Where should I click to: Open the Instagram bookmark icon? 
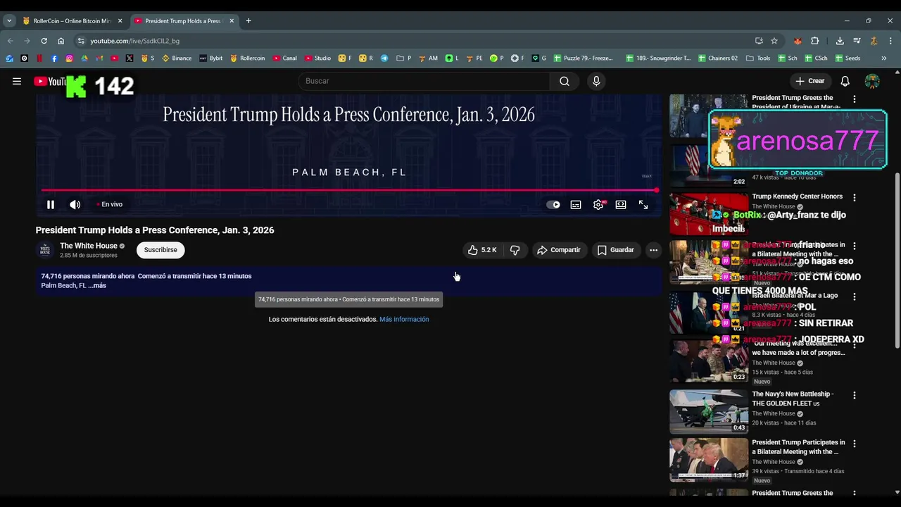[x=69, y=58]
